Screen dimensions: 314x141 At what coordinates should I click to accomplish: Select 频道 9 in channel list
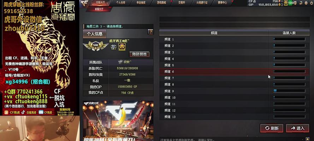pyautogui.click(x=234, y=91)
